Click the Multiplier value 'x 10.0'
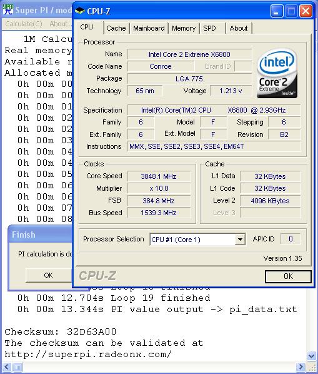The image size is (318, 374). [x=159, y=188]
